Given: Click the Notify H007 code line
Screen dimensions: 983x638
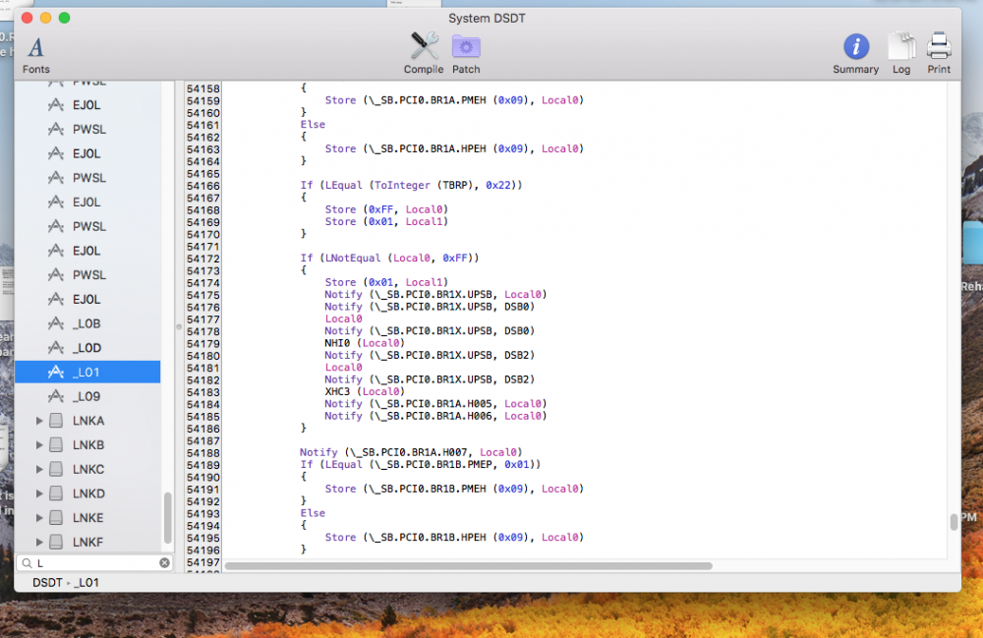Looking at the screenshot, I should 411,452.
